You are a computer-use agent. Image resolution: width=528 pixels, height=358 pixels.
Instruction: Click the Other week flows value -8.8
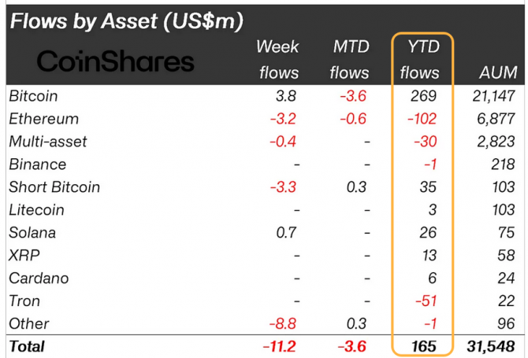[283, 323]
